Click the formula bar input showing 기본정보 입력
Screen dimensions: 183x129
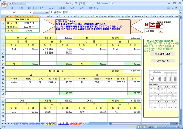click(113, 12)
